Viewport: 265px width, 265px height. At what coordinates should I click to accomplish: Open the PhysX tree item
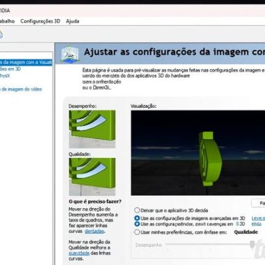[x=5, y=76]
